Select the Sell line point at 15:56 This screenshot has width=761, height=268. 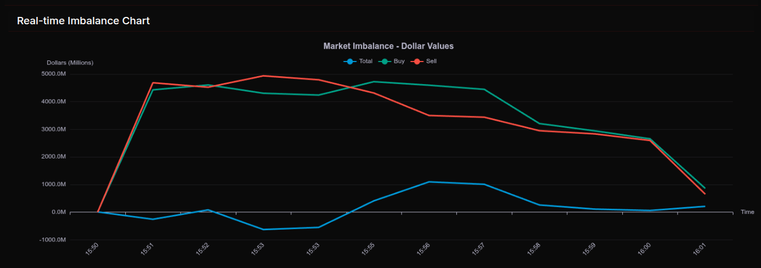[429, 116]
